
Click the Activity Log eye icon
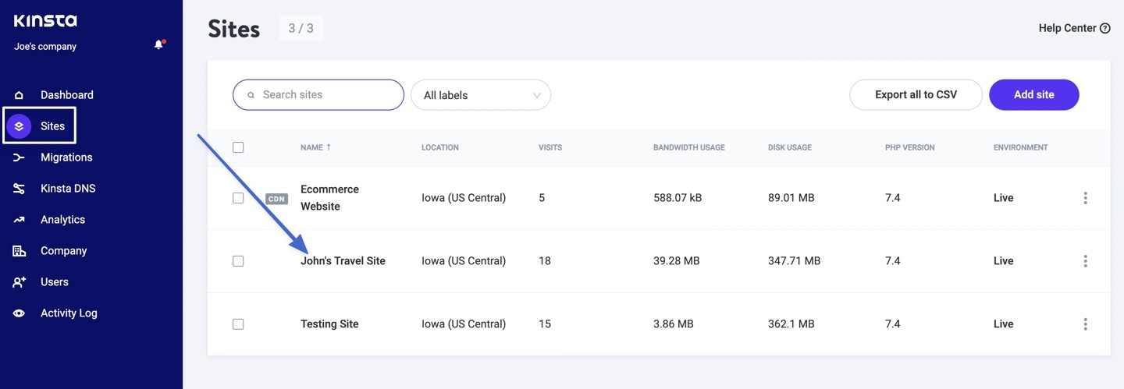(x=19, y=313)
